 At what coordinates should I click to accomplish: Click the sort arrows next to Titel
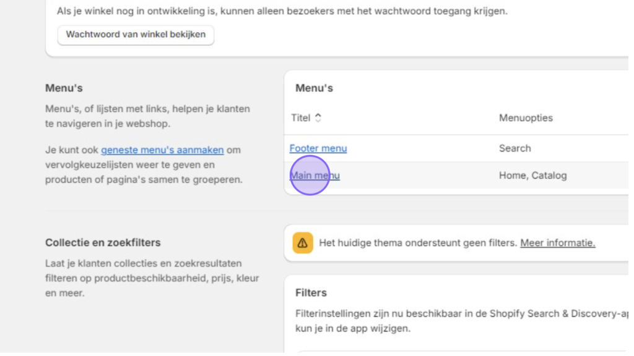(318, 117)
